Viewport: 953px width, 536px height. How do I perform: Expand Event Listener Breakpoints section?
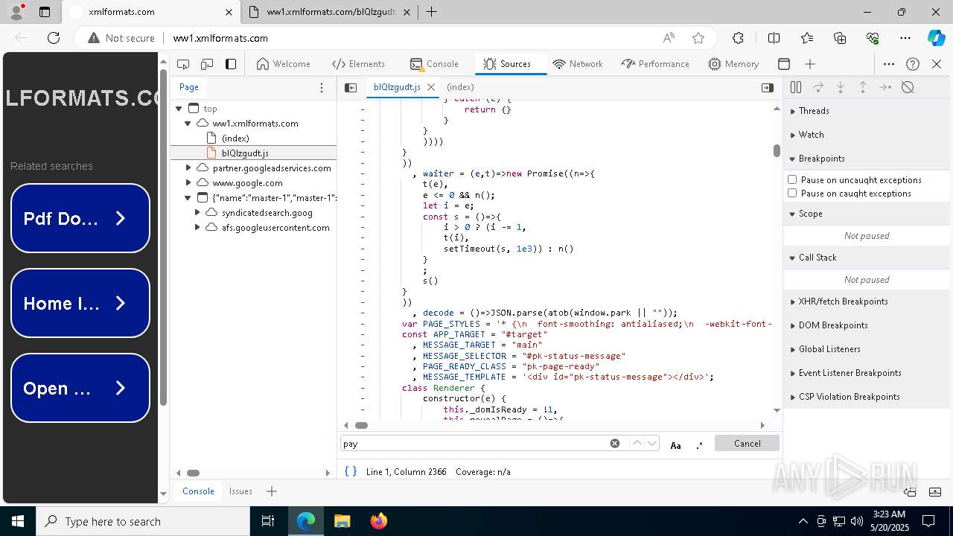tap(867, 373)
